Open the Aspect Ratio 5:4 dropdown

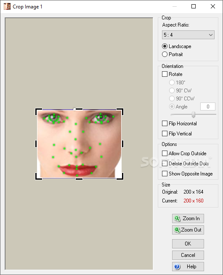(188, 35)
